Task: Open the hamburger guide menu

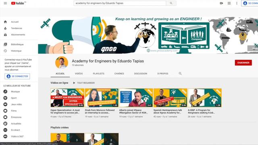Action: click(x=5, y=3)
